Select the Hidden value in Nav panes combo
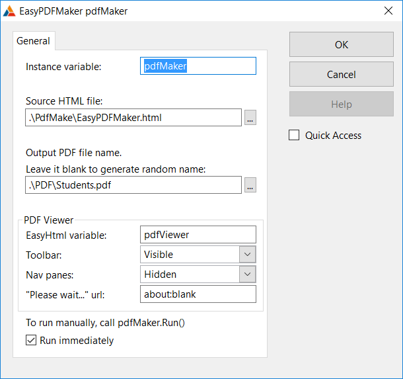Viewport: 403px width, 379px height. pos(190,274)
